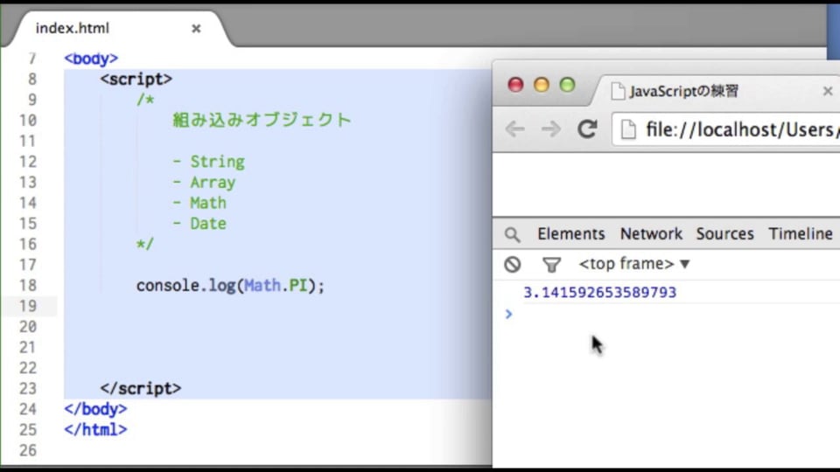Click the '- Date' comment line
This screenshot has height=472, width=840.
pyautogui.click(x=199, y=224)
